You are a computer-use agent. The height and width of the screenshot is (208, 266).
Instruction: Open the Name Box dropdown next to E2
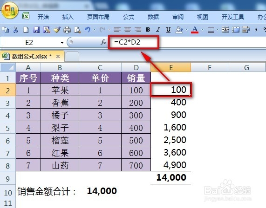[x=62, y=42]
